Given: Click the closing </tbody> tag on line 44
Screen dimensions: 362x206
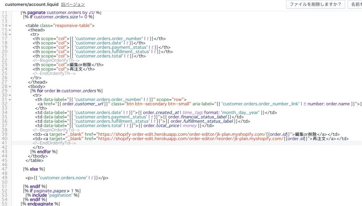Looking at the screenshot, I should pyautogui.click(x=37, y=156).
